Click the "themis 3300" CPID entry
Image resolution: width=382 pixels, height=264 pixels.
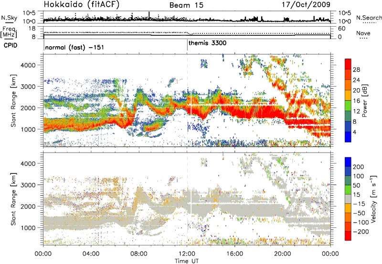207,43
